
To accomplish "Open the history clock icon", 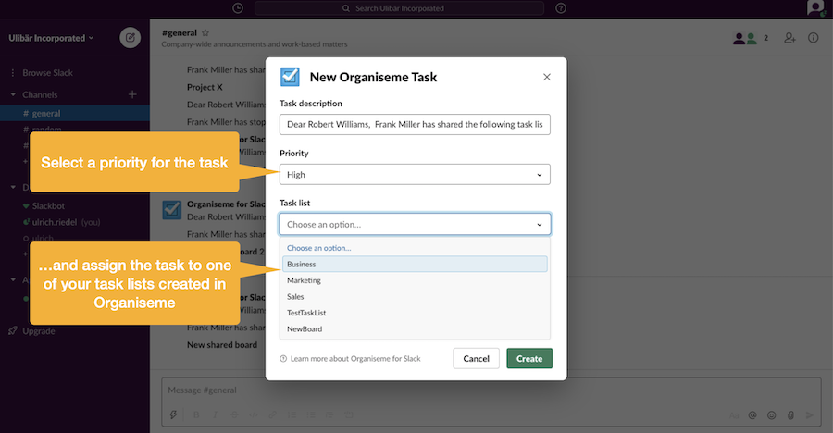I will (x=238, y=8).
